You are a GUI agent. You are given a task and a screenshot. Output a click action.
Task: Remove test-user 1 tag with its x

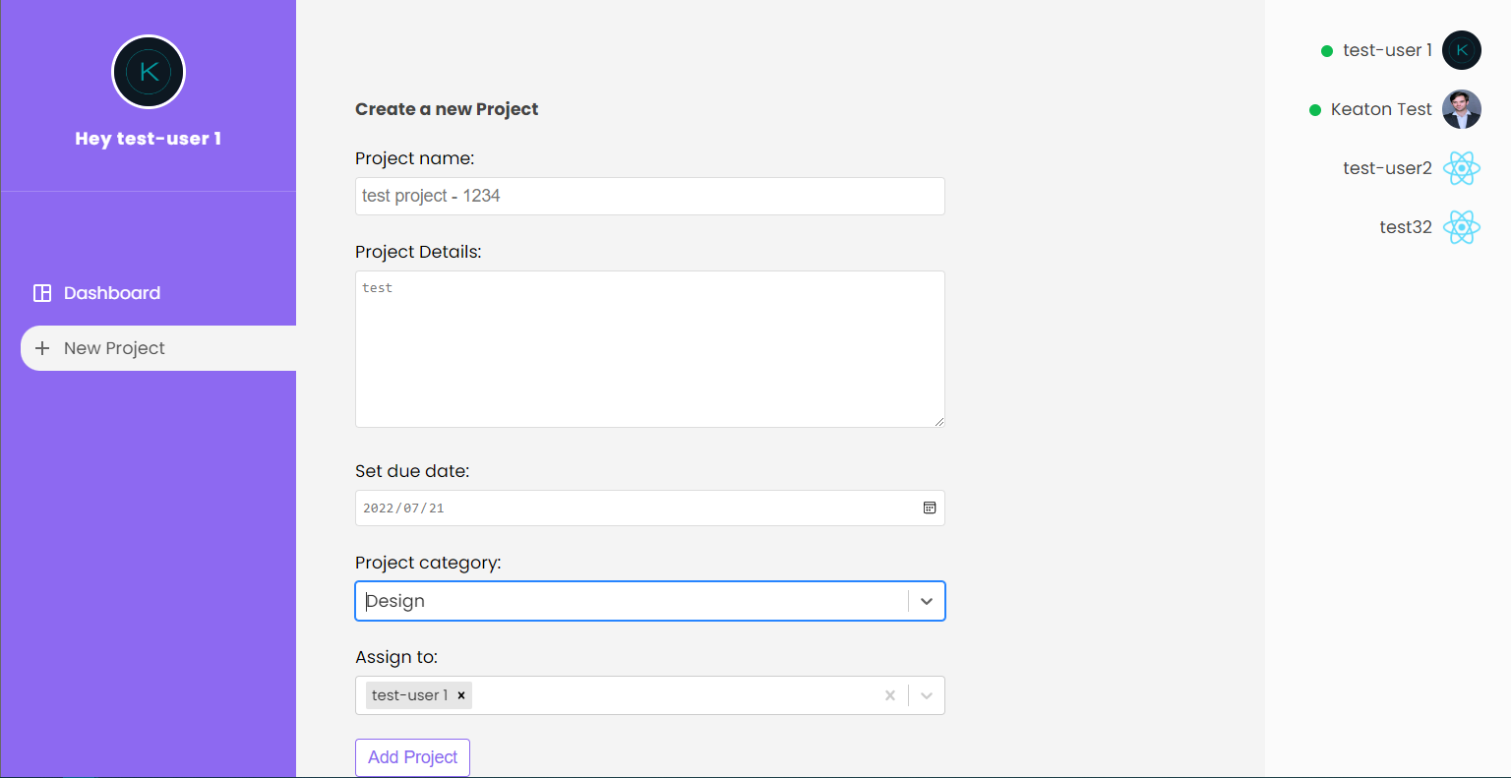coord(460,695)
